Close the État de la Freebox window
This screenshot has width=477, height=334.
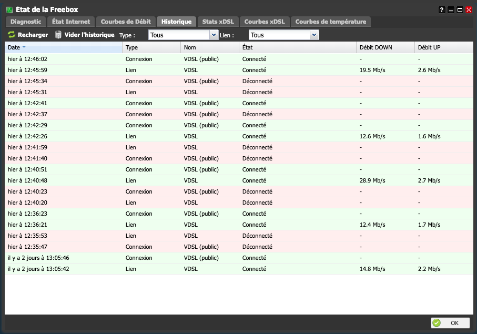469,10
